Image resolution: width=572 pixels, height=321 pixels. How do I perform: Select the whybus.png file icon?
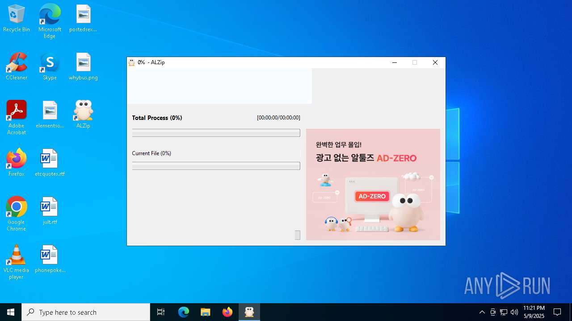(x=83, y=67)
